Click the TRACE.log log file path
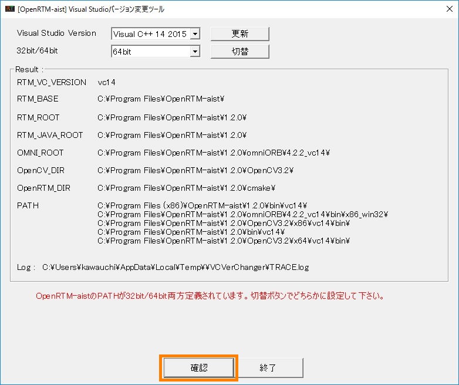459x385 pixels. [176, 267]
